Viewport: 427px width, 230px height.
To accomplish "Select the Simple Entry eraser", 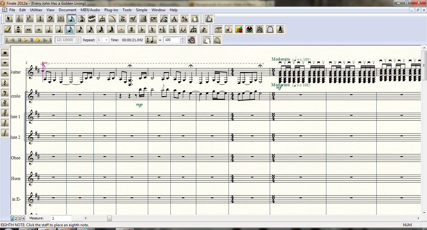I will [8, 29].
